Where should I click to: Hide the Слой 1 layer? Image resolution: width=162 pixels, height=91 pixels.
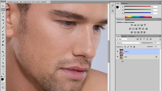click(x=117, y=52)
